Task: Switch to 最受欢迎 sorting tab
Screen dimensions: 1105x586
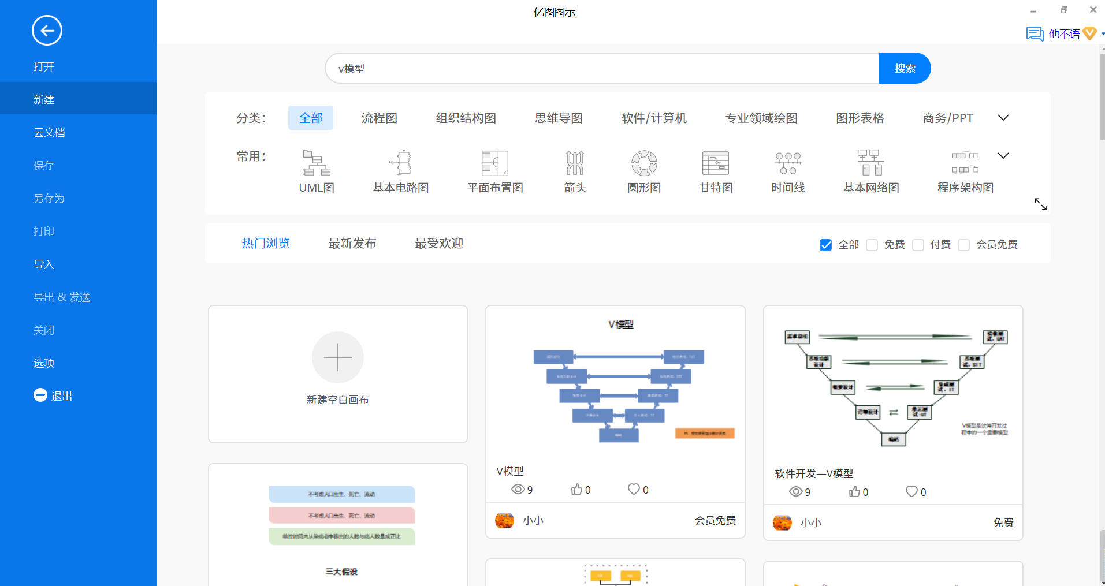Action: (439, 244)
